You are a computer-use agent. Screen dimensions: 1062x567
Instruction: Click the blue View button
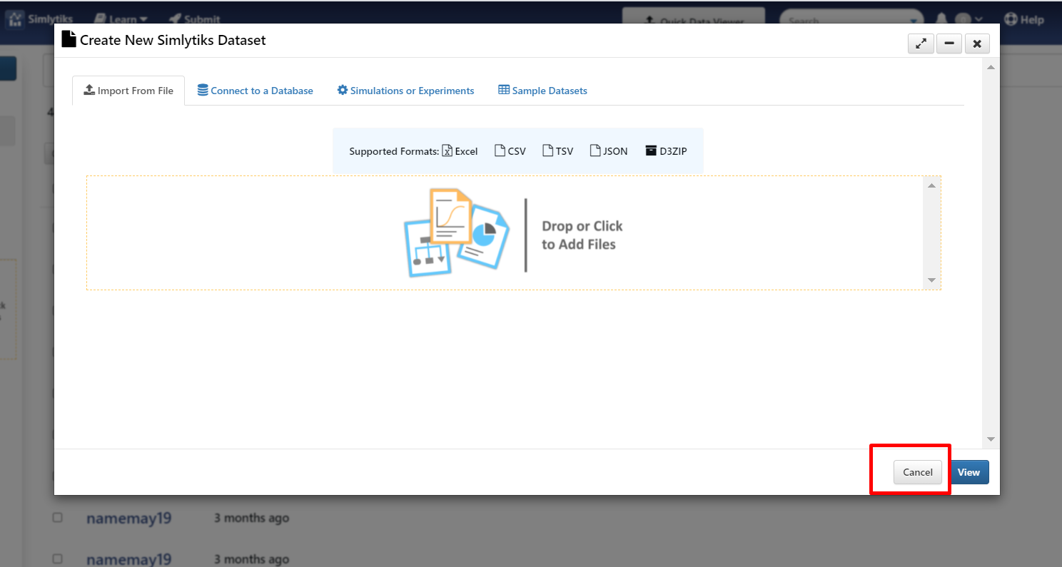coord(969,472)
